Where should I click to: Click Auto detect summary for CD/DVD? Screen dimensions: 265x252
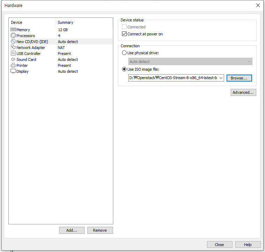[x=68, y=42]
